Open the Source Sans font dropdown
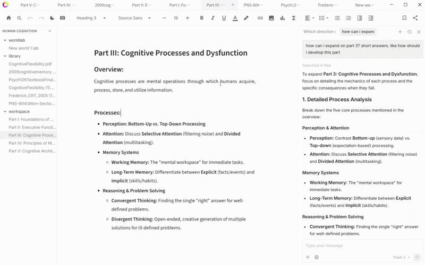425x265 pixels. (134, 18)
